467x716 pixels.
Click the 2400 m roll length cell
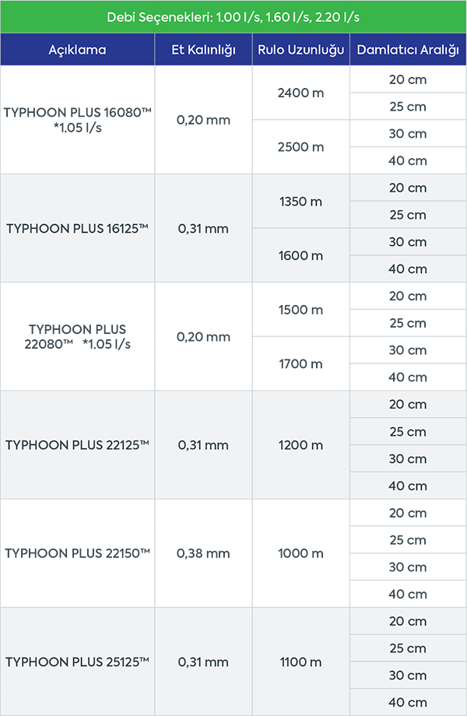tap(300, 93)
